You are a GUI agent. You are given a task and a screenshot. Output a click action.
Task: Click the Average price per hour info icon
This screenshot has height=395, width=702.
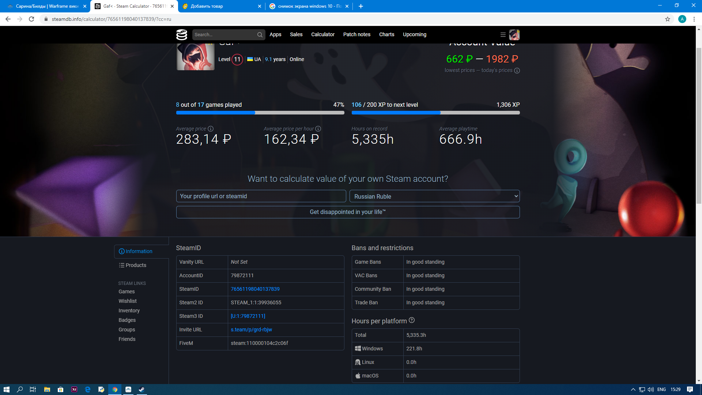(318, 129)
